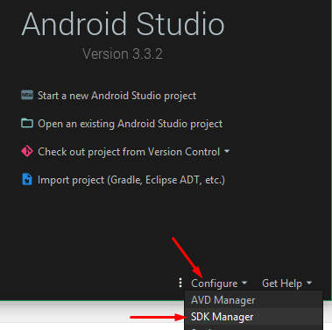The image size is (332, 330).
Task: Click the Version 3.3.2 text
Action: pos(123,54)
